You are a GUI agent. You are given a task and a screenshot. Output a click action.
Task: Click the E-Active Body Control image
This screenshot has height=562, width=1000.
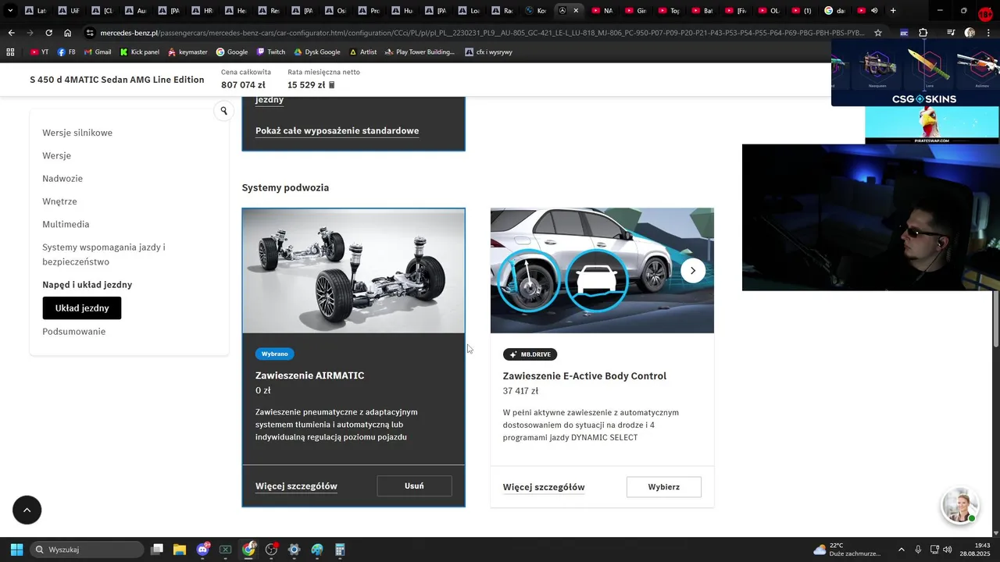[x=602, y=271]
